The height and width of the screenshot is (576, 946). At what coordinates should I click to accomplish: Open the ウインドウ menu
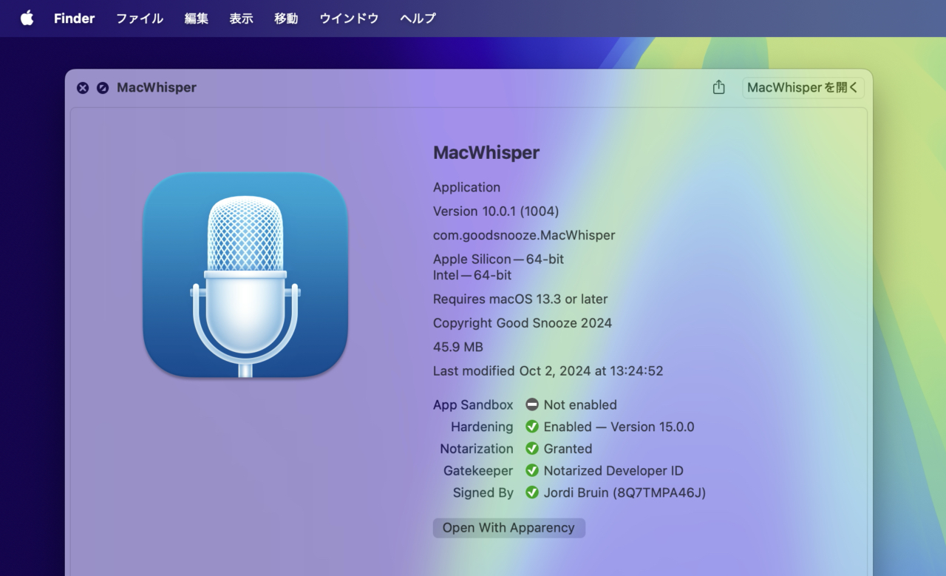(x=349, y=18)
